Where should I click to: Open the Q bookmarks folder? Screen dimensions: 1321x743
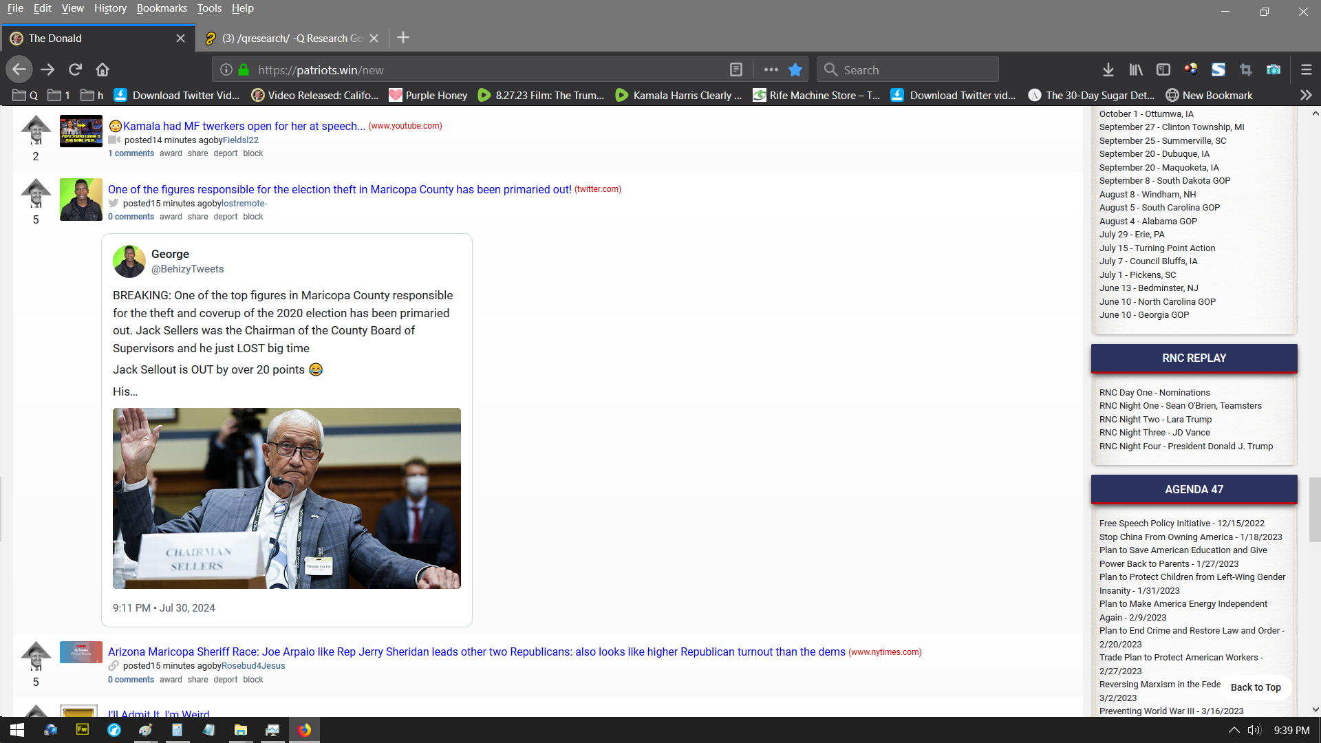(25, 95)
